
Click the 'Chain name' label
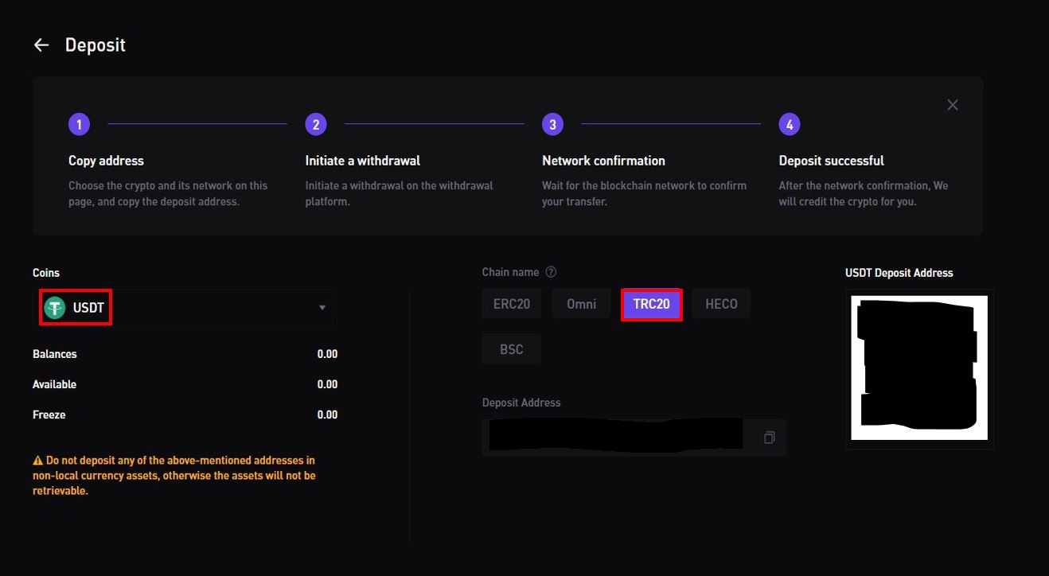point(510,272)
